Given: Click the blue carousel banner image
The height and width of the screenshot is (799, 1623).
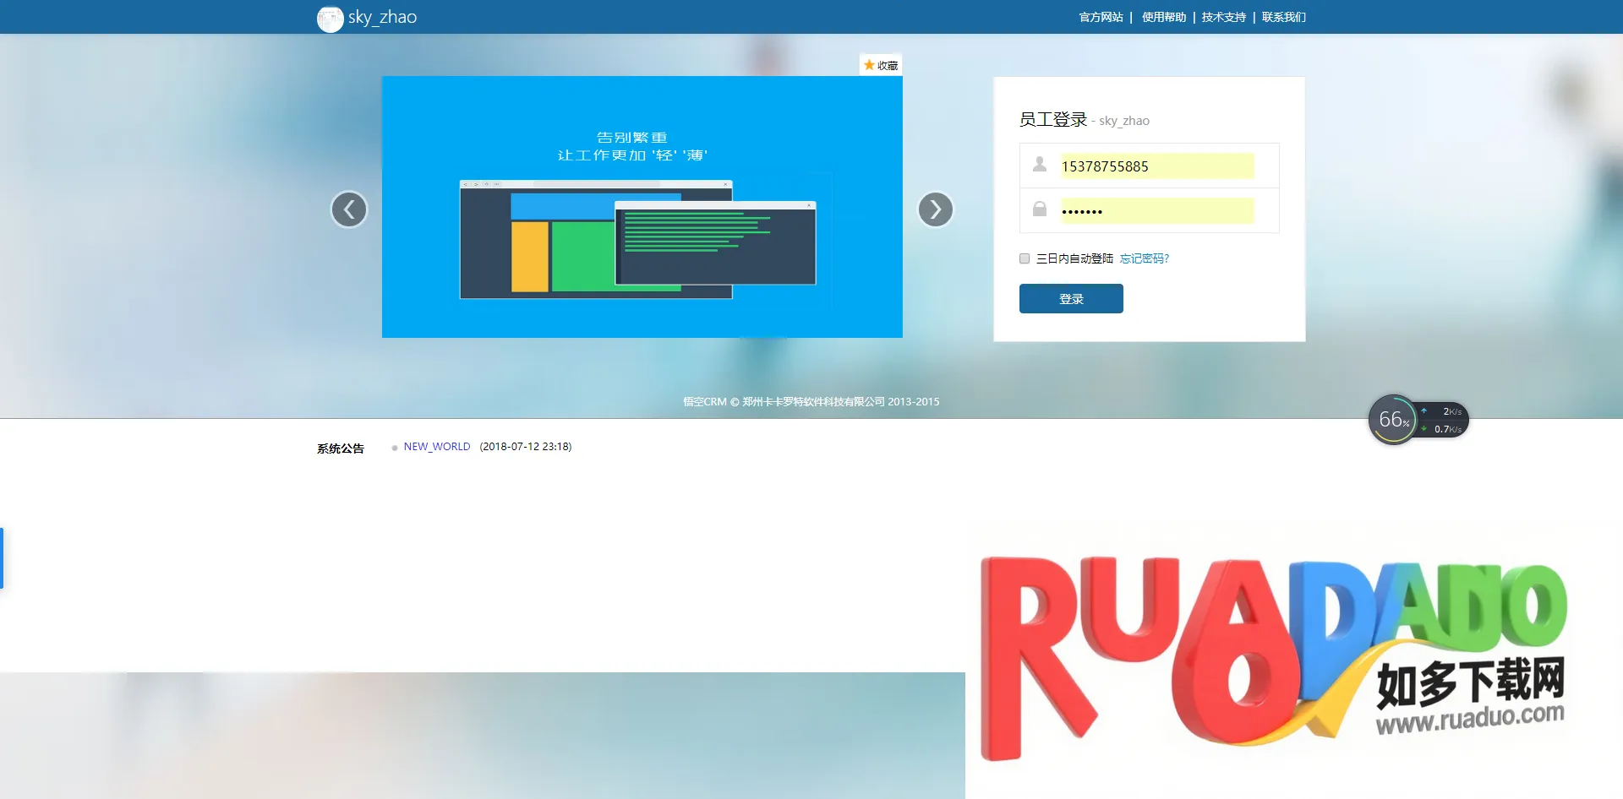Looking at the screenshot, I should coord(642,207).
